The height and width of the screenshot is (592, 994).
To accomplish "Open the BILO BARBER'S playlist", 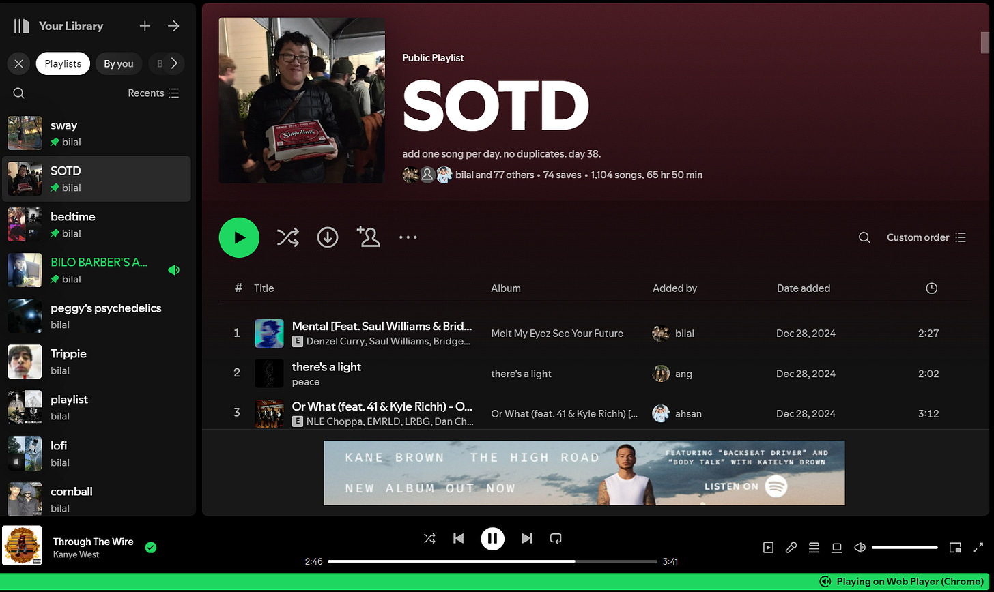I will tap(96, 270).
